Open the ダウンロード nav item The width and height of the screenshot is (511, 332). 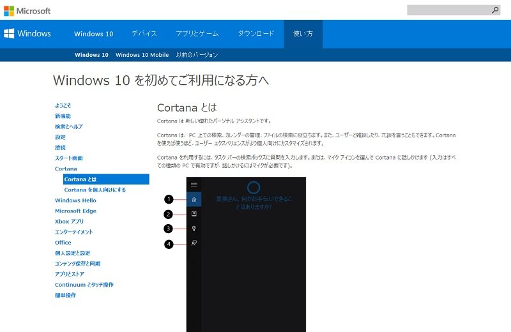[x=256, y=34]
